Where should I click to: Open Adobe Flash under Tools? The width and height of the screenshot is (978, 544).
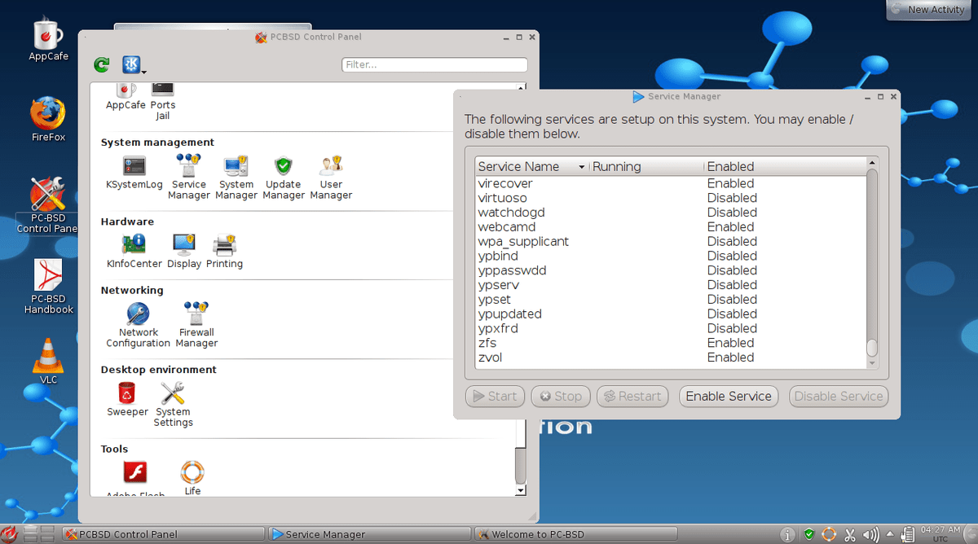click(x=135, y=478)
